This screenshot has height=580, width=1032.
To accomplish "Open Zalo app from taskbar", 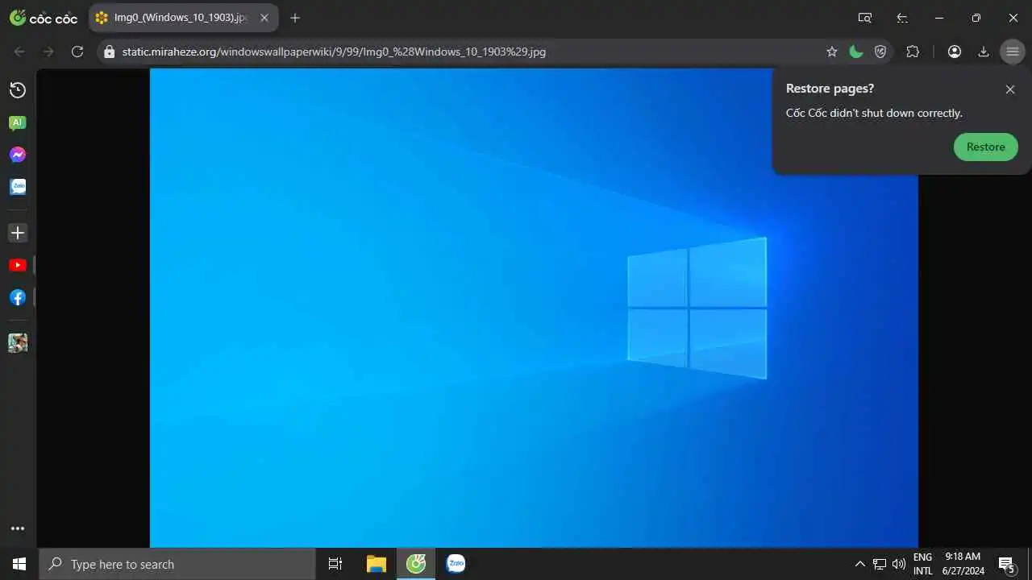I will point(456,564).
